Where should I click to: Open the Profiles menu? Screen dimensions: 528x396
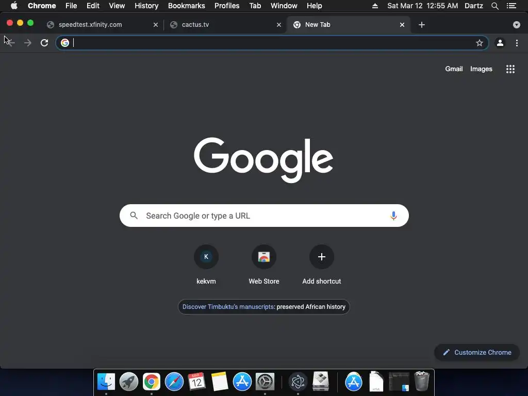(x=227, y=6)
